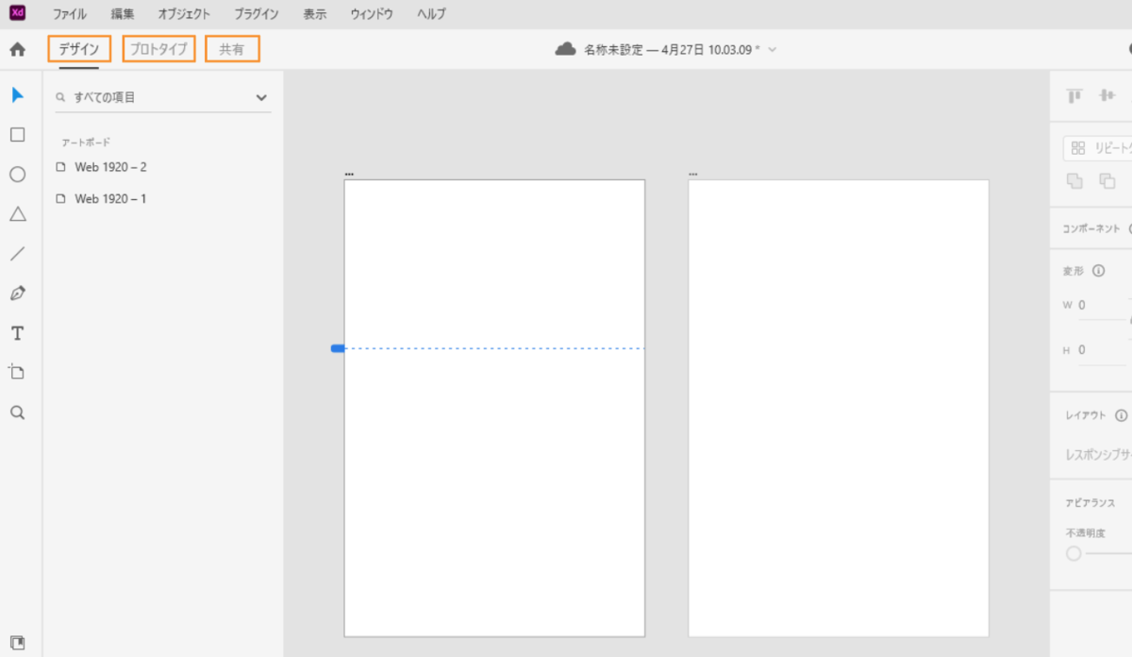This screenshot has height=657, width=1132.
Task: Click the left artboard options dots
Action: (349, 175)
